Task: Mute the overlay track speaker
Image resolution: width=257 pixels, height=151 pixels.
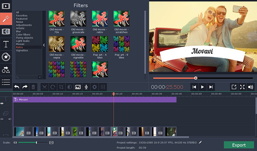Action: pyautogui.click(x=10, y=119)
